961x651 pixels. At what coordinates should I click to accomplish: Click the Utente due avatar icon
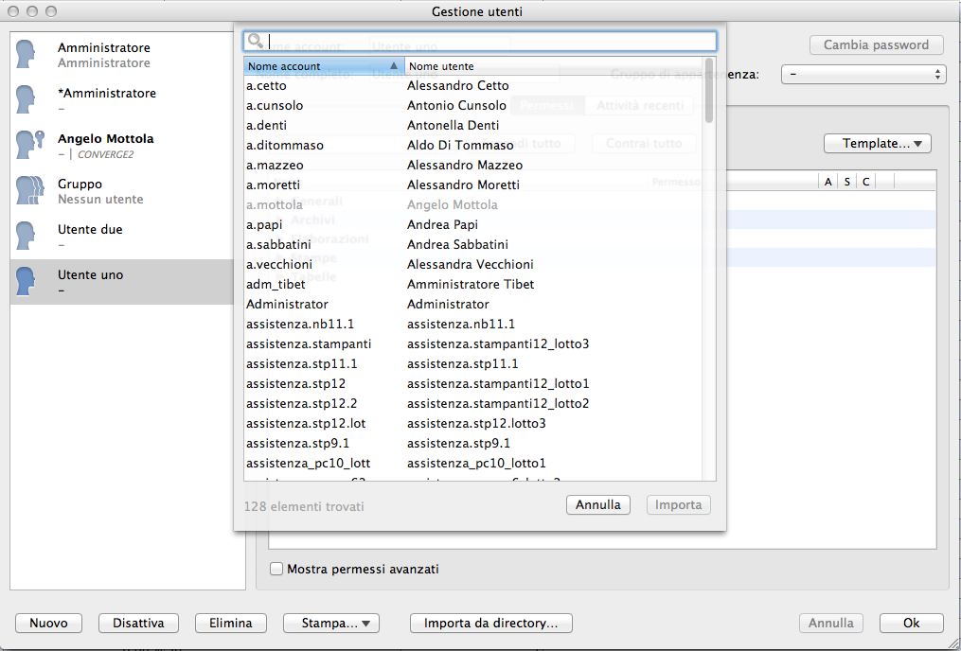point(27,237)
